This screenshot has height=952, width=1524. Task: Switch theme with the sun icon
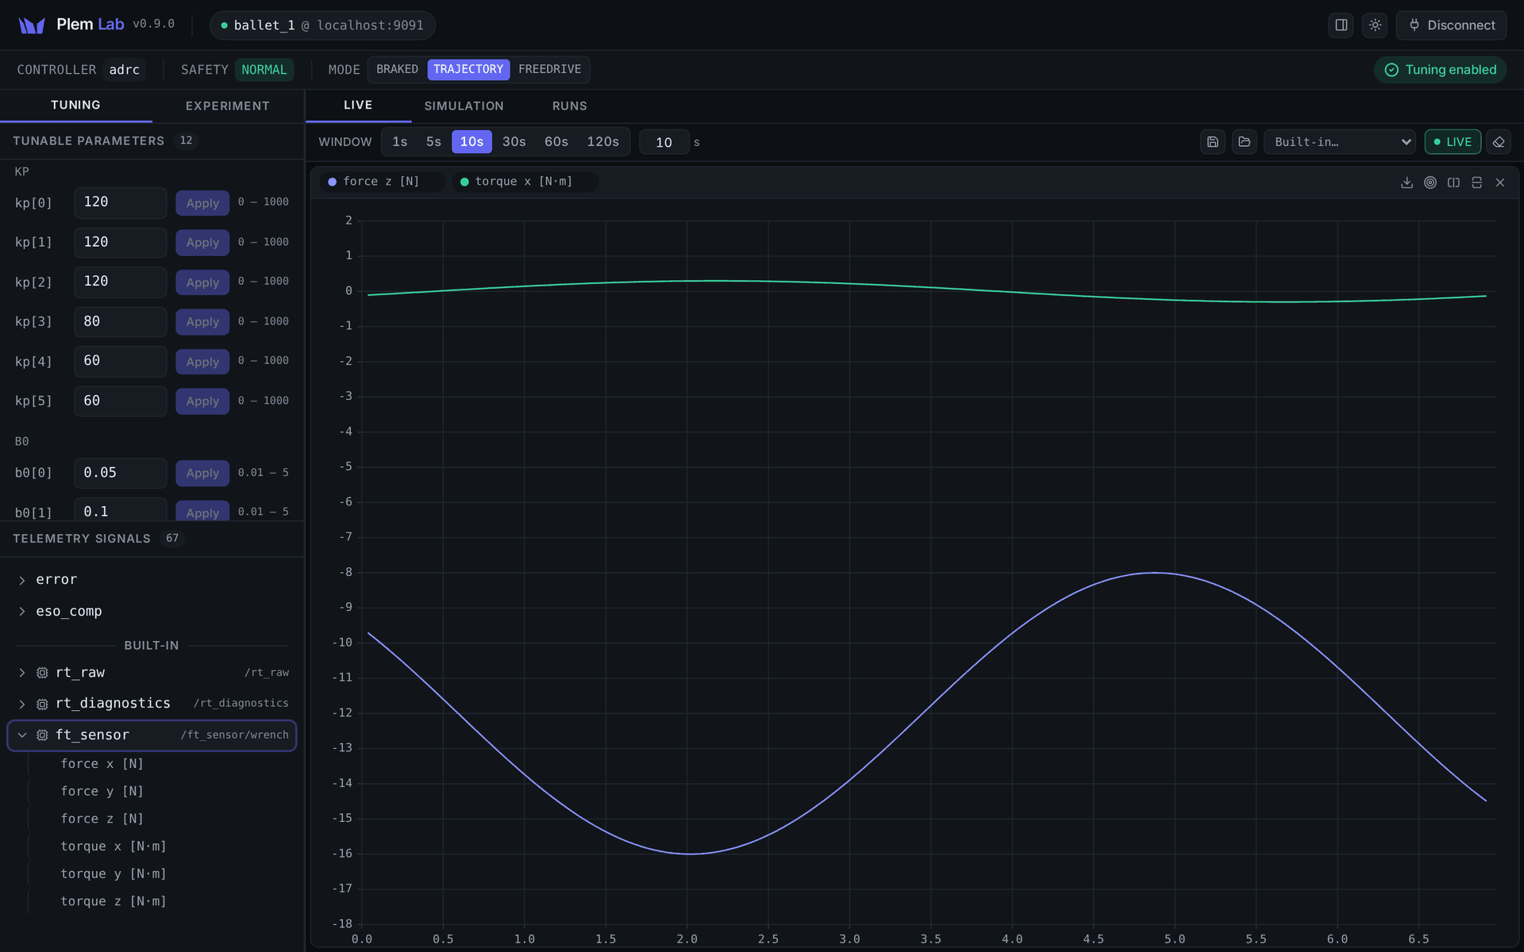(1375, 25)
